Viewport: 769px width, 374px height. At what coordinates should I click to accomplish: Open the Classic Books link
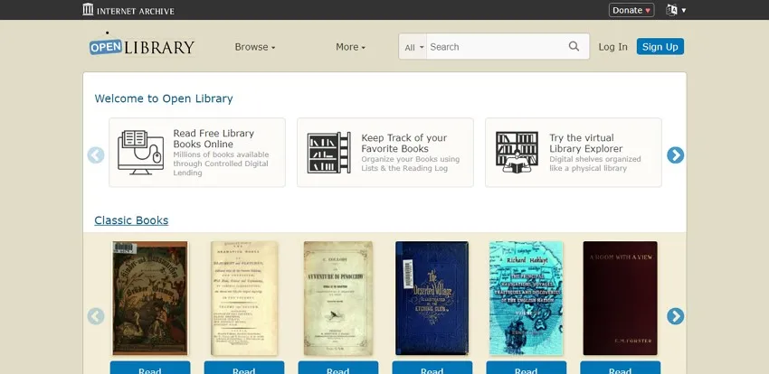click(x=131, y=220)
